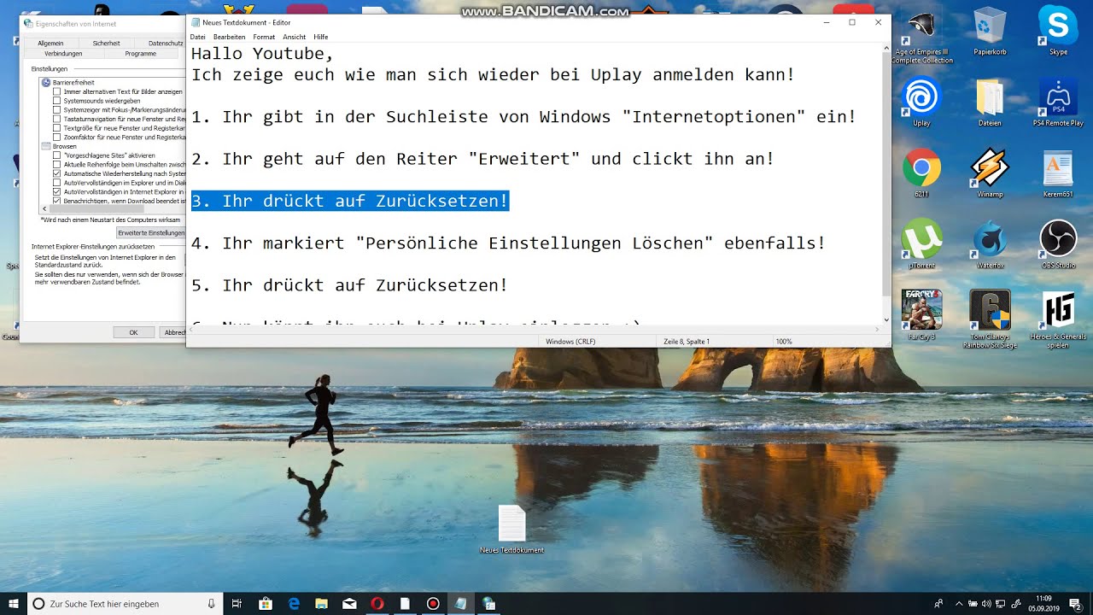Click OK in Internet properties dialog

pos(133,332)
